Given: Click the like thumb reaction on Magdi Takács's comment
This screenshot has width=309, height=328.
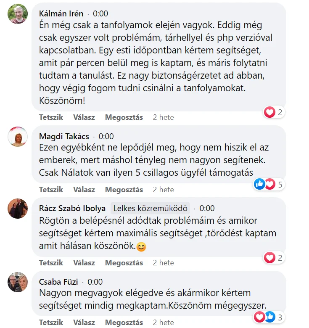Looking at the screenshot, I should (x=260, y=184).
